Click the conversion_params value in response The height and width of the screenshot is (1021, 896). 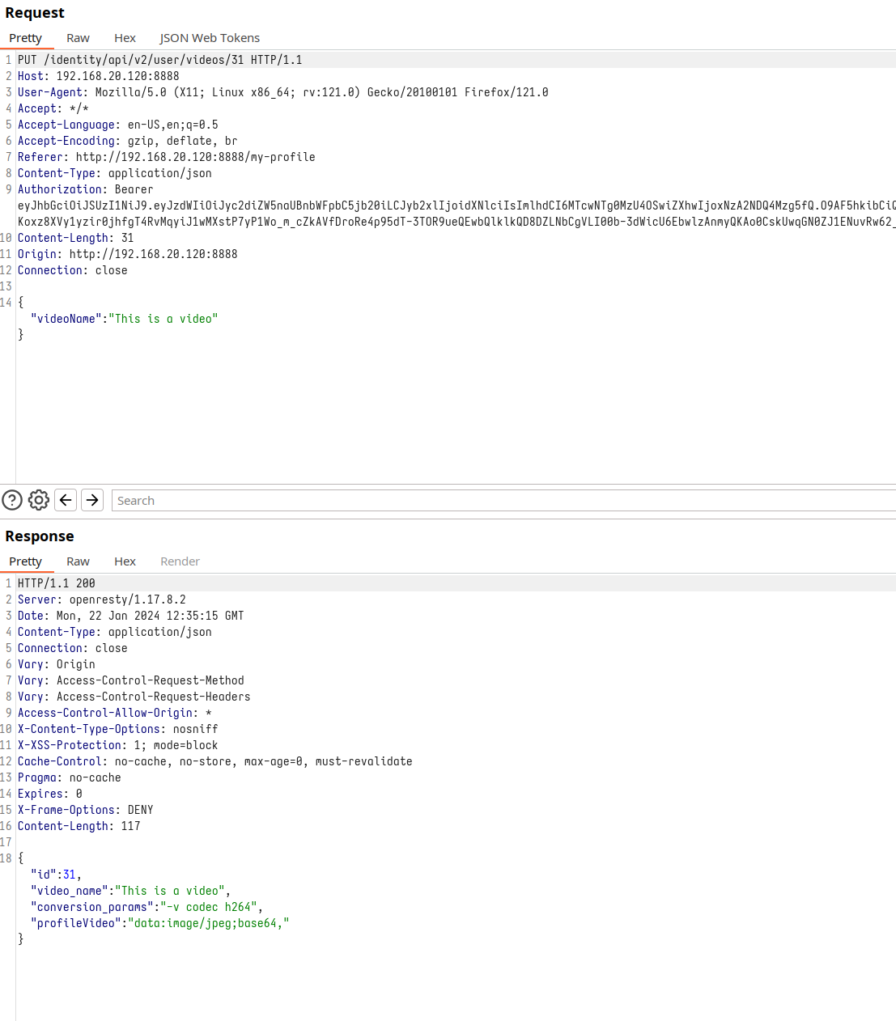click(209, 907)
